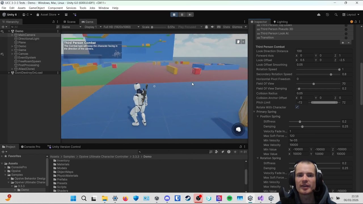Lock the Project panel
The image size is (363, 204).
point(240,147)
